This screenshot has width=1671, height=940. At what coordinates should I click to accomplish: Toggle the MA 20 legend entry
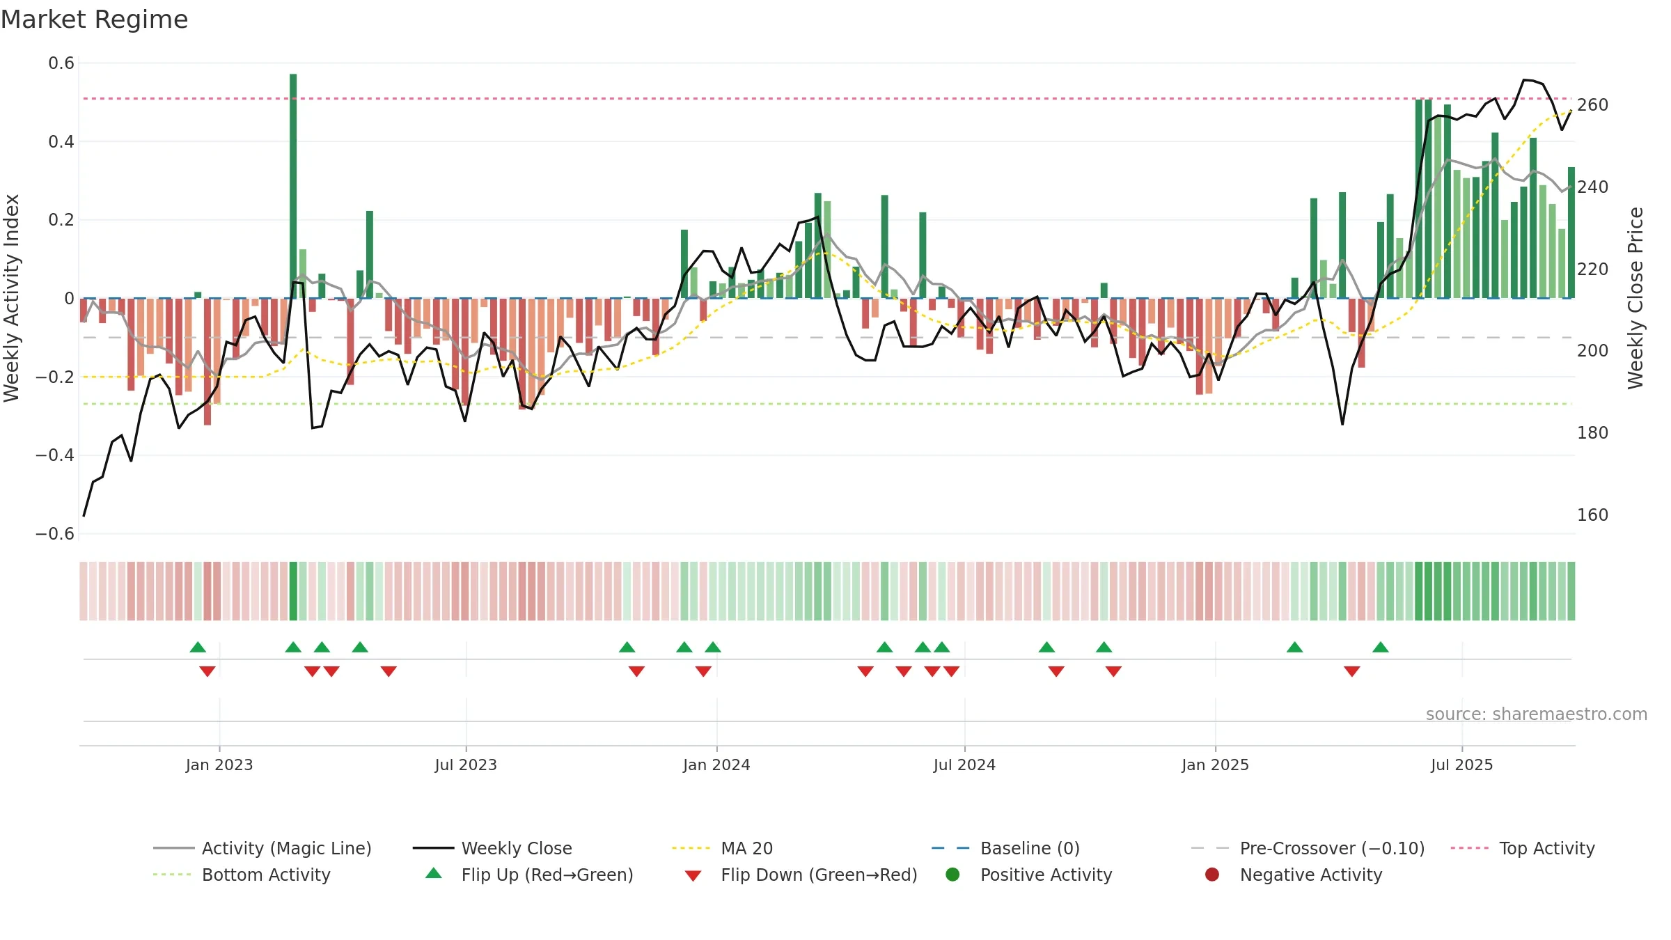coord(722,848)
